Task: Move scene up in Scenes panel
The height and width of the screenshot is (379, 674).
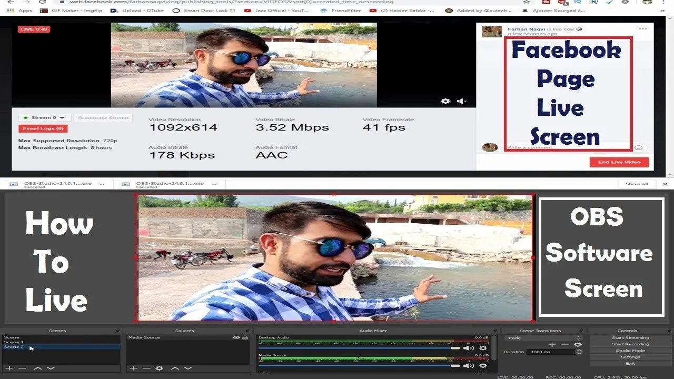Action: tap(38, 368)
